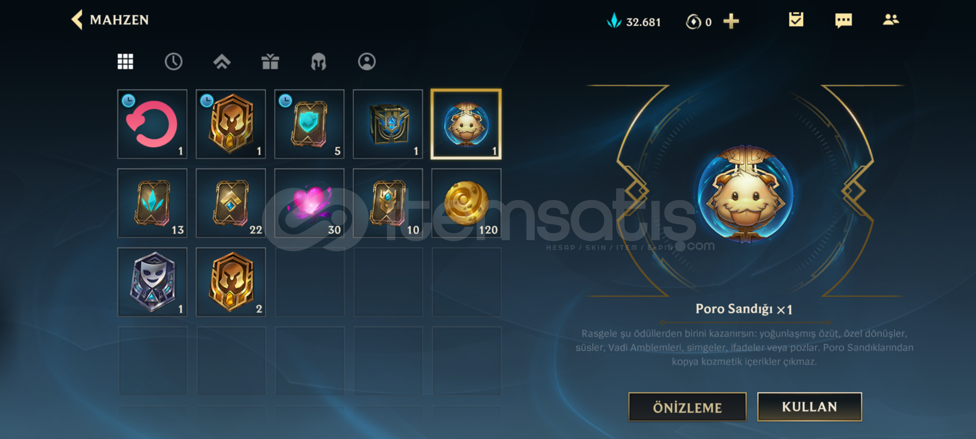976x439 pixels.
Task: Open the double-chevron upgrade filter
Action: pyautogui.click(x=222, y=62)
